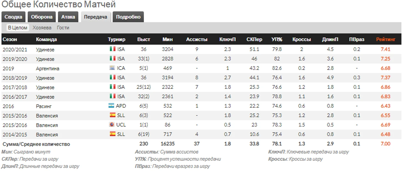The height and width of the screenshot is (171, 404).
Task: Select the Хозяева filter
Action: tap(42, 28)
